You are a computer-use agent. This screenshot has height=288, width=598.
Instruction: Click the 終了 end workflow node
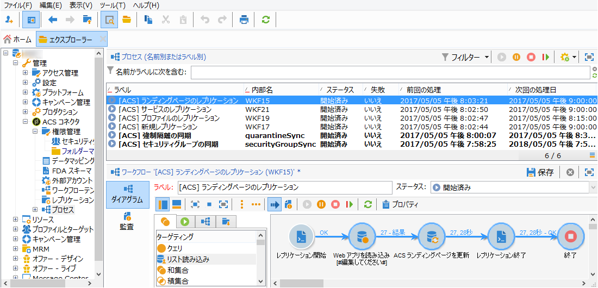tap(571, 236)
